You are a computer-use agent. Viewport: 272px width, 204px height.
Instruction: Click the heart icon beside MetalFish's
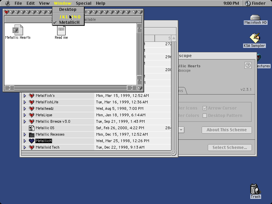[31, 96]
